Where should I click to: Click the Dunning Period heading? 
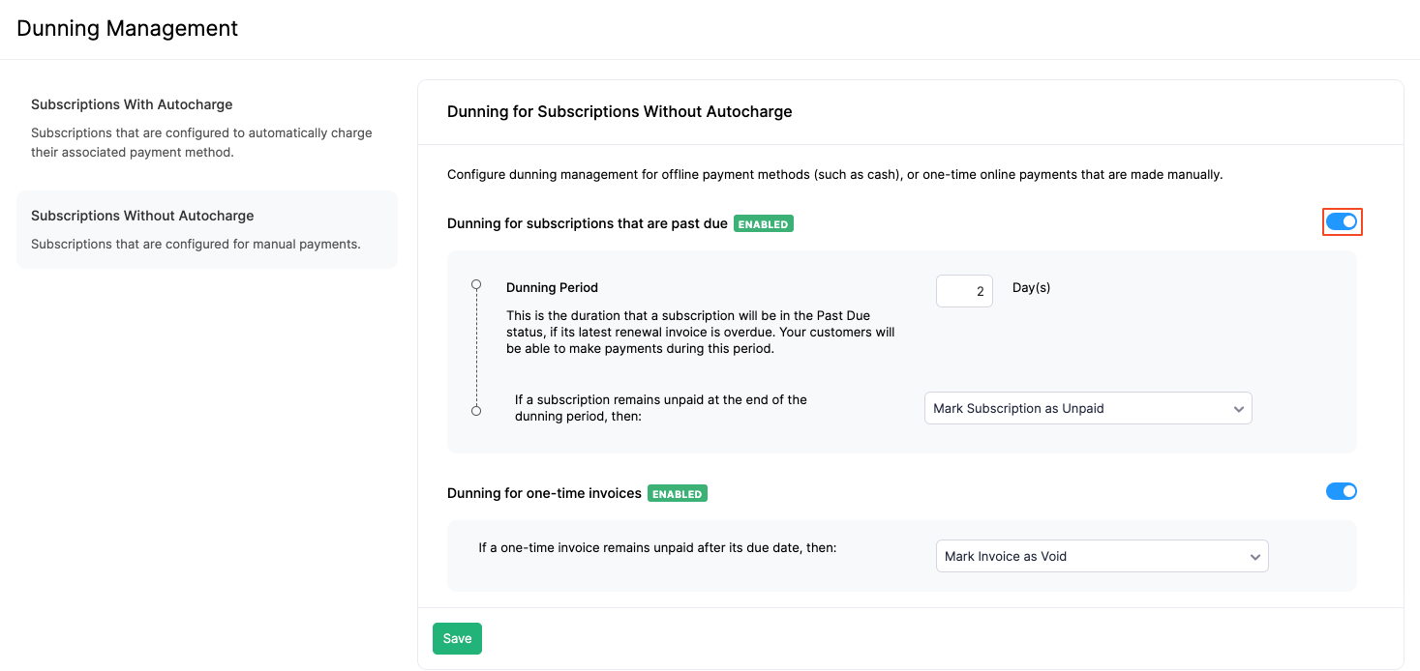(x=552, y=287)
